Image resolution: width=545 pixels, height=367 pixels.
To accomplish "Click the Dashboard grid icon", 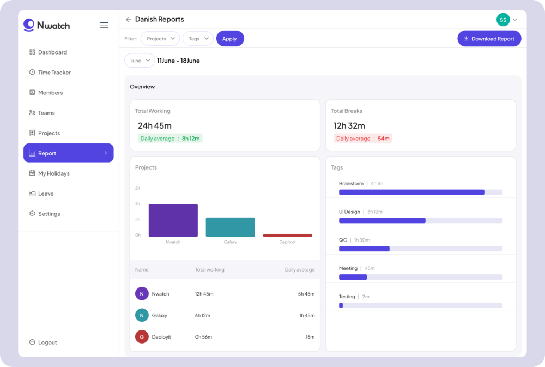I will [x=32, y=52].
